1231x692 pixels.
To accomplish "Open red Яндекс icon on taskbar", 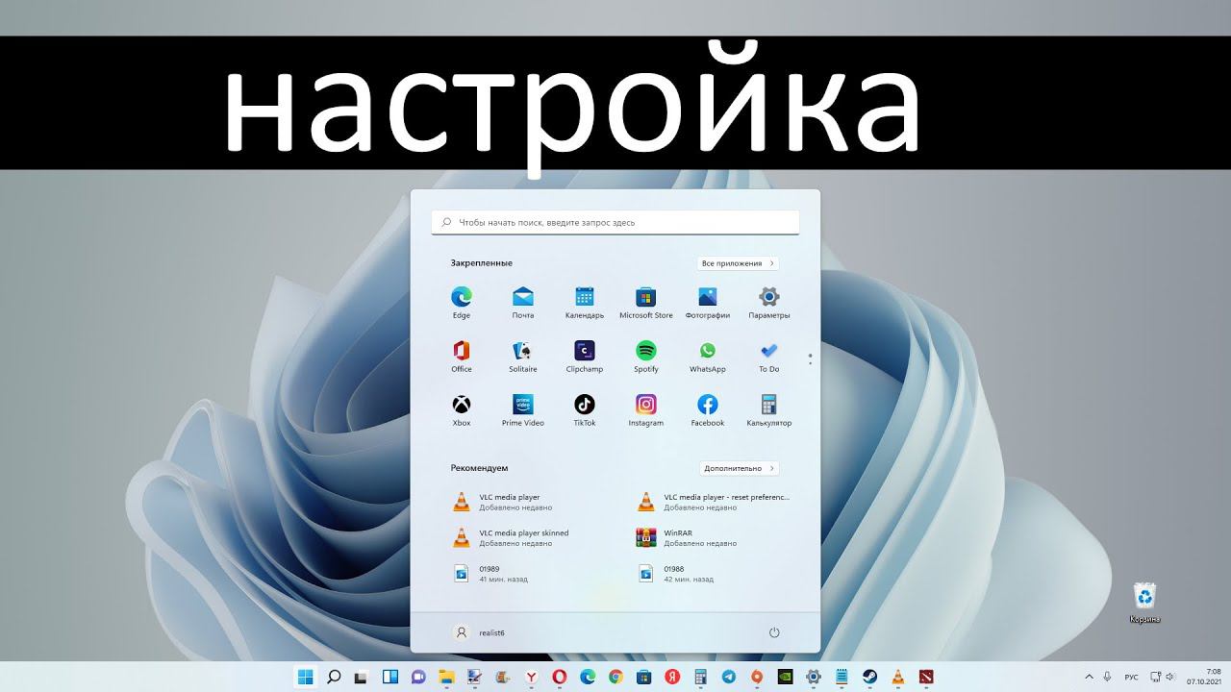I will [x=671, y=677].
